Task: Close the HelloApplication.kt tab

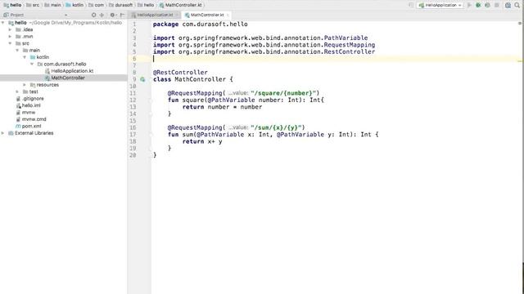Action: [177, 15]
